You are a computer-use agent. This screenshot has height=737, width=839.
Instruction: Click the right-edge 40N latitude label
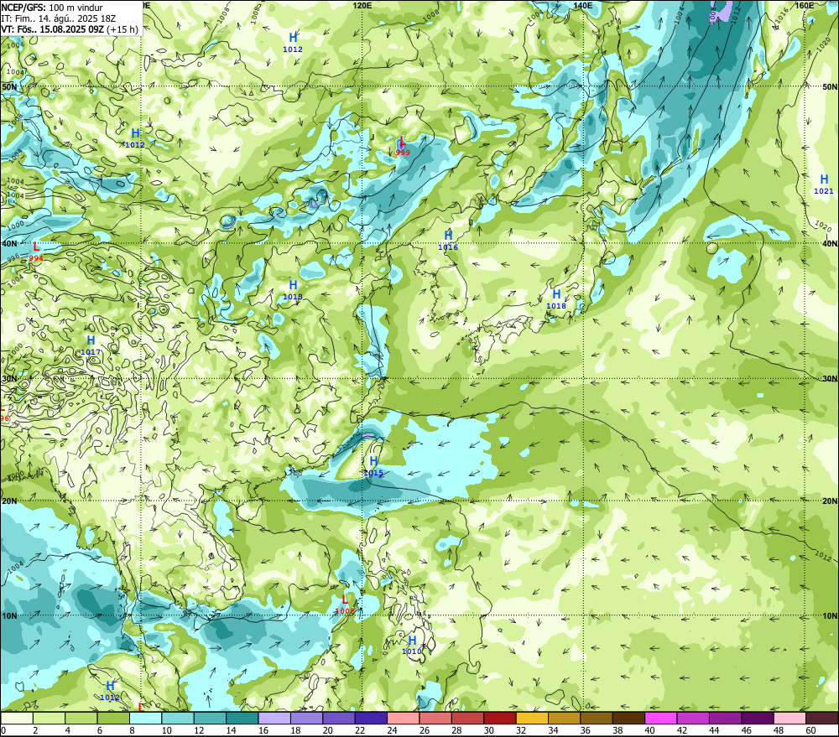830,243
